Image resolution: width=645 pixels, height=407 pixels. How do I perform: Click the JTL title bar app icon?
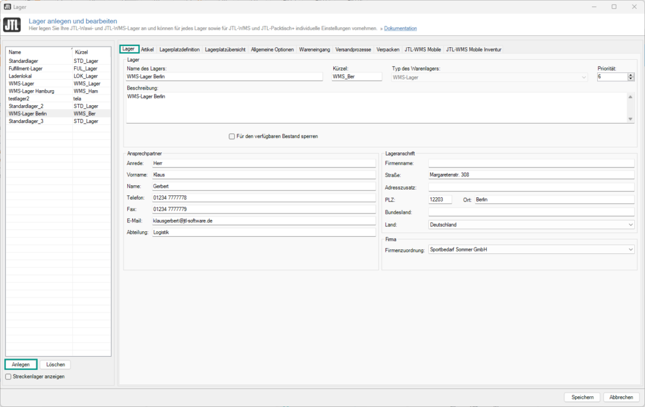pos(6,6)
